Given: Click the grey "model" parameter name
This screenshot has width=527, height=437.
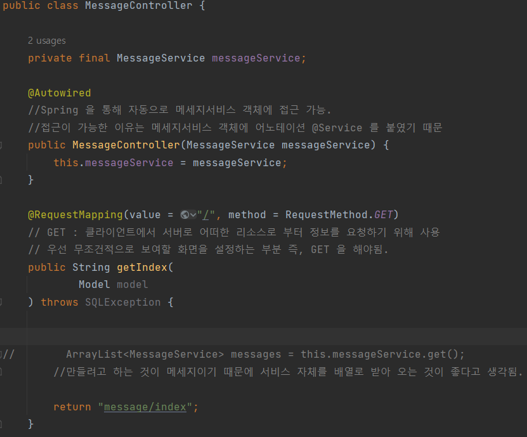Looking at the screenshot, I should pyautogui.click(x=132, y=285).
